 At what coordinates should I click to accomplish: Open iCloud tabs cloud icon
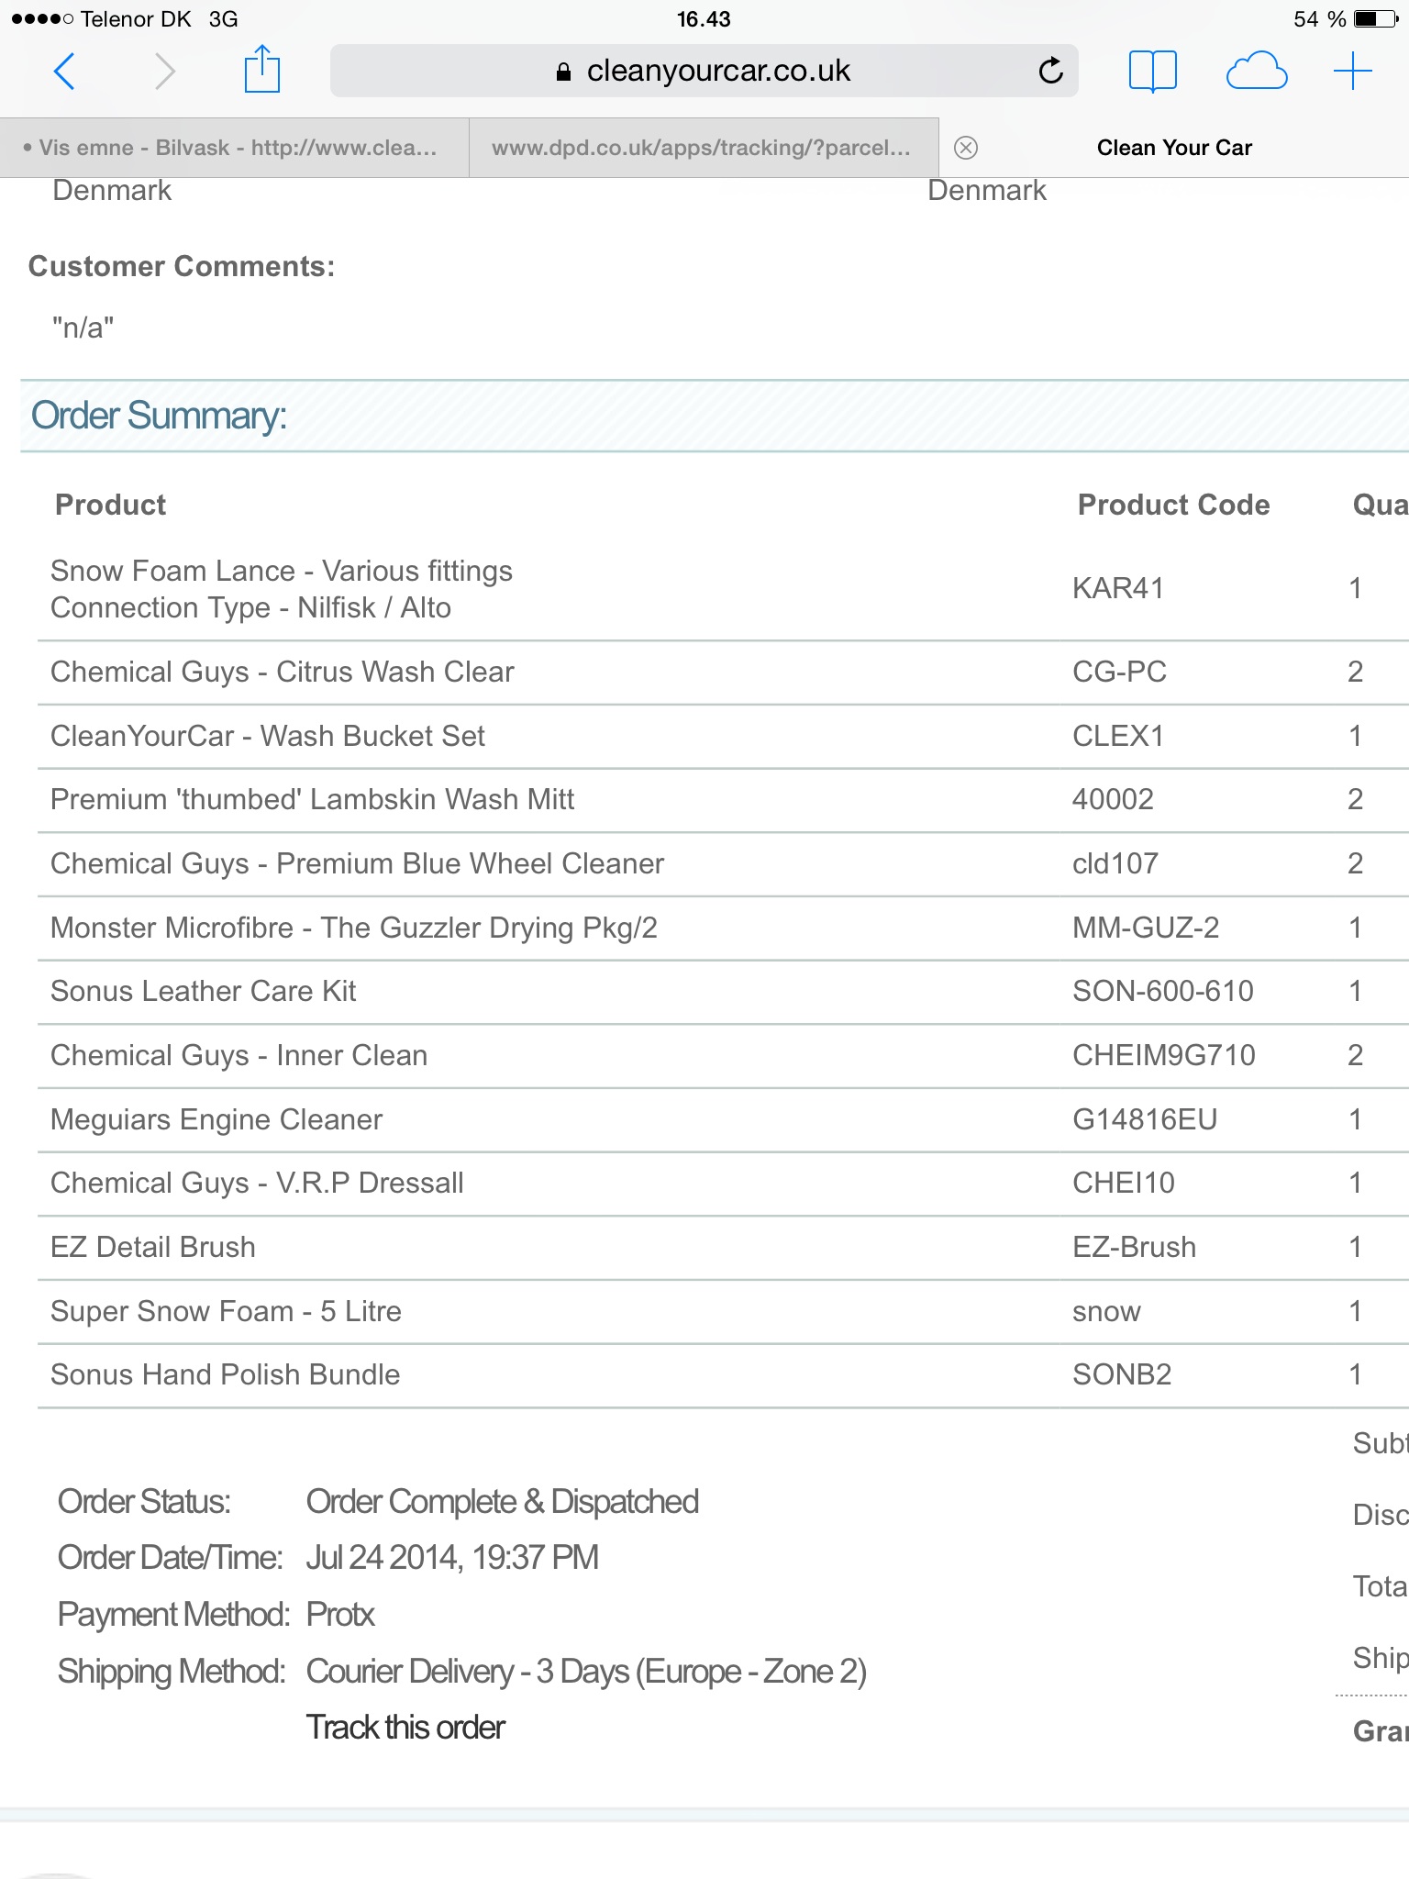1256,71
